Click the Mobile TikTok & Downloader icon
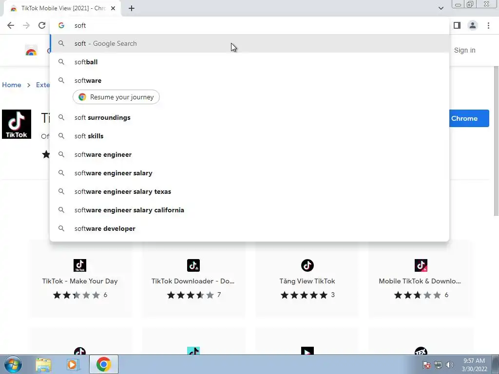The image size is (499, 374). tap(421, 265)
